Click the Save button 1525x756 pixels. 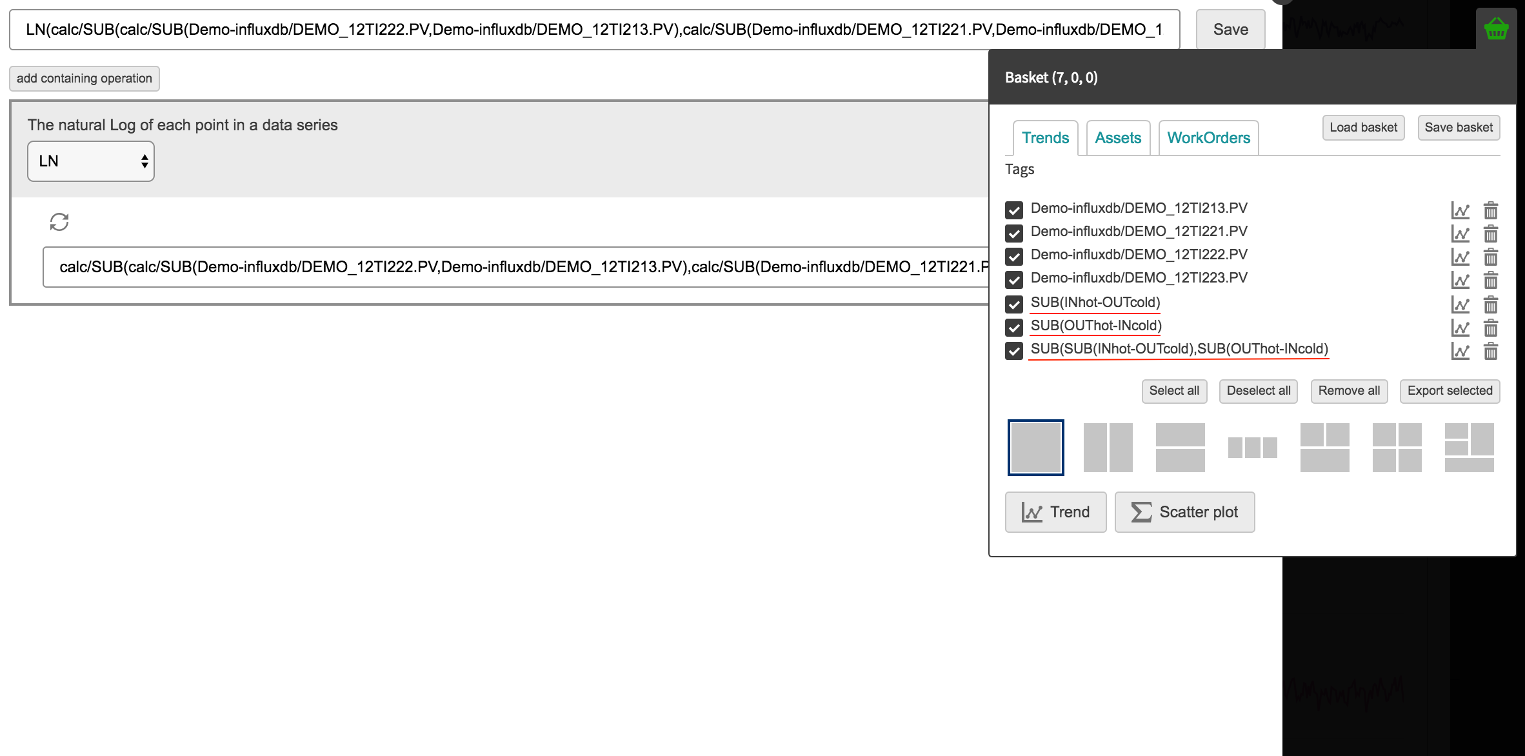(1231, 30)
